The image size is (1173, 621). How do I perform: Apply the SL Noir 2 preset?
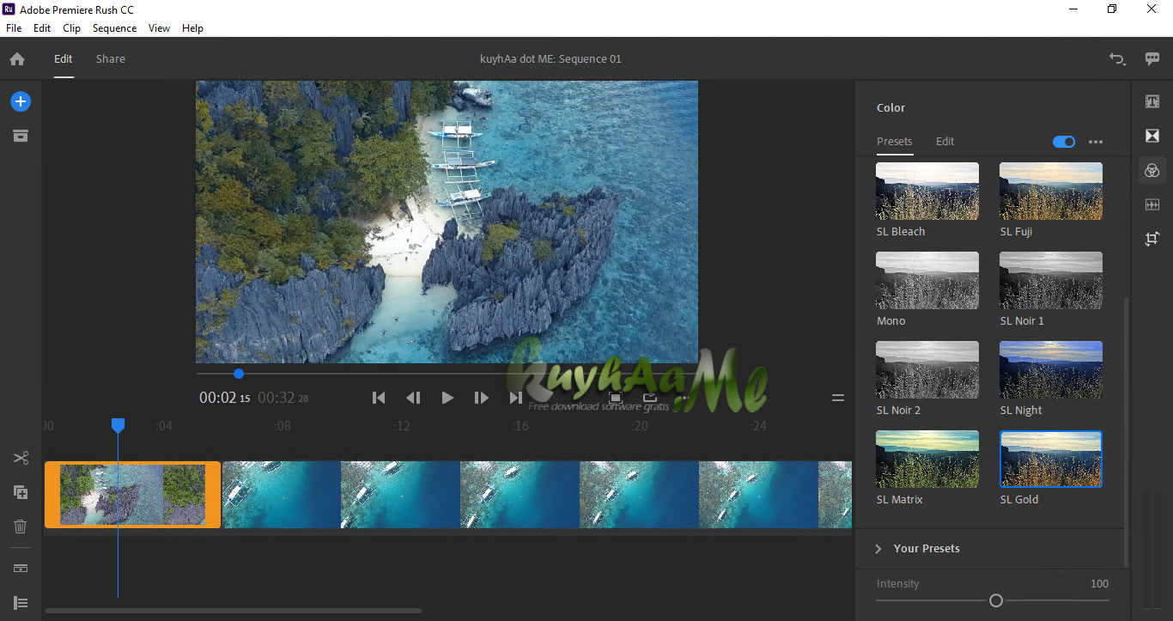coord(927,370)
